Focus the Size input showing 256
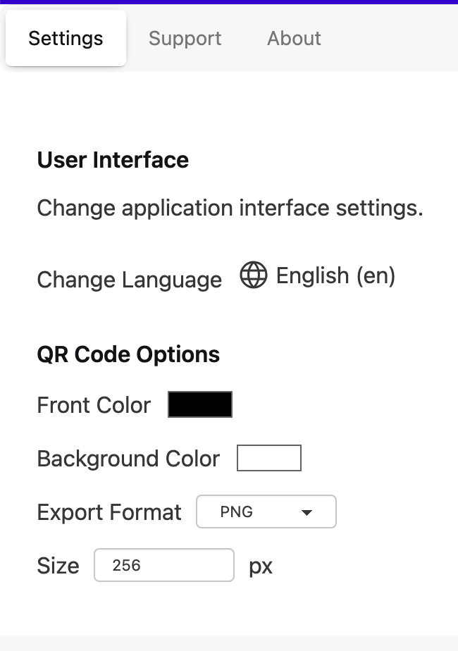This screenshot has width=458, height=651. tap(163, 565)
